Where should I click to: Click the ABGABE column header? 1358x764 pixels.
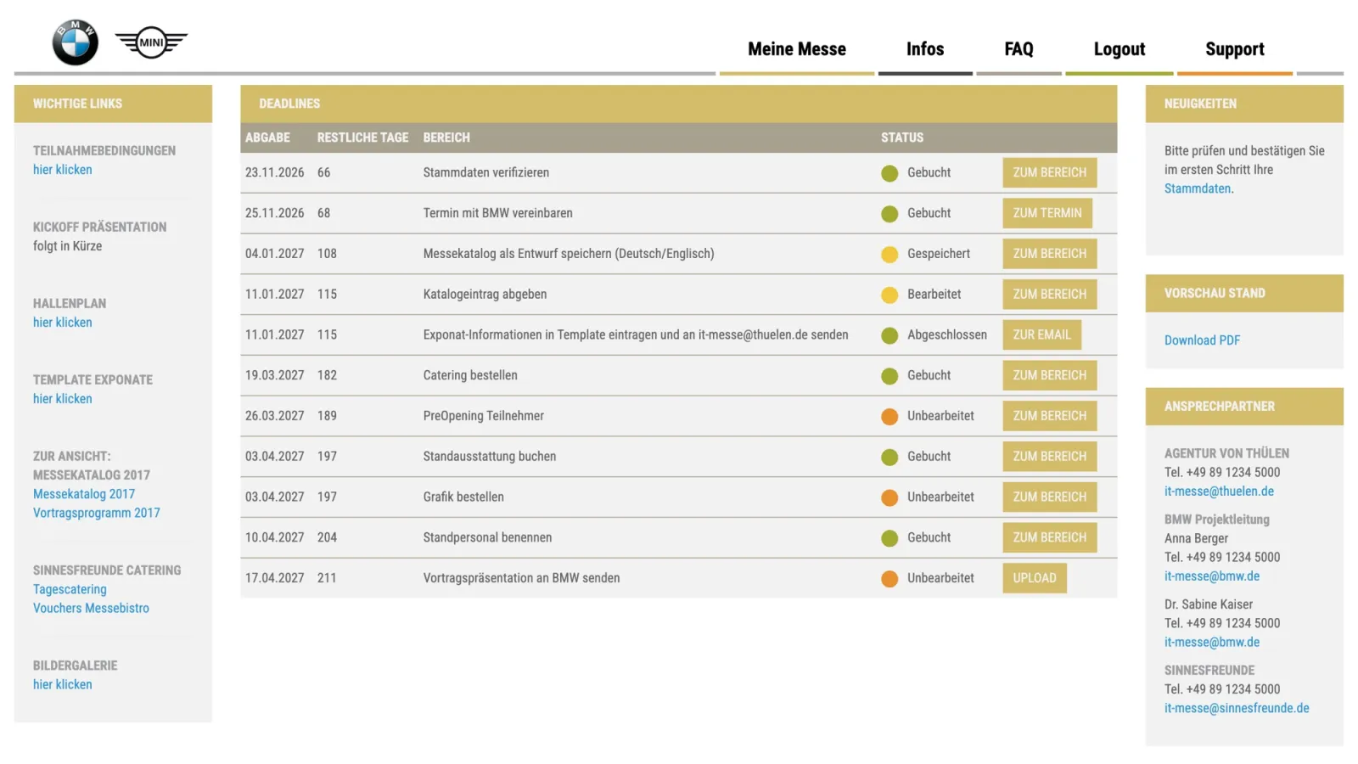[267, 138]
